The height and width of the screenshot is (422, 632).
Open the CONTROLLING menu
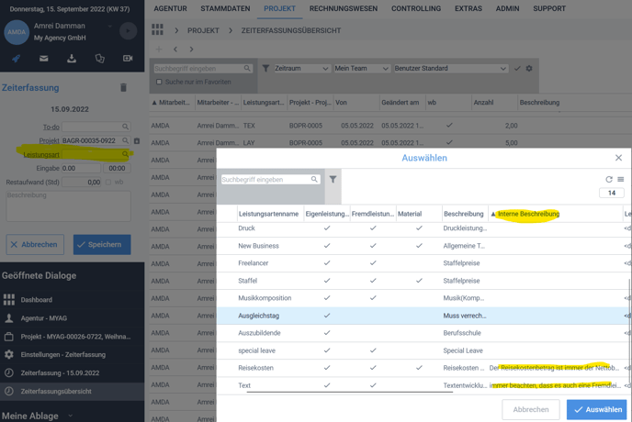point(416,9)
